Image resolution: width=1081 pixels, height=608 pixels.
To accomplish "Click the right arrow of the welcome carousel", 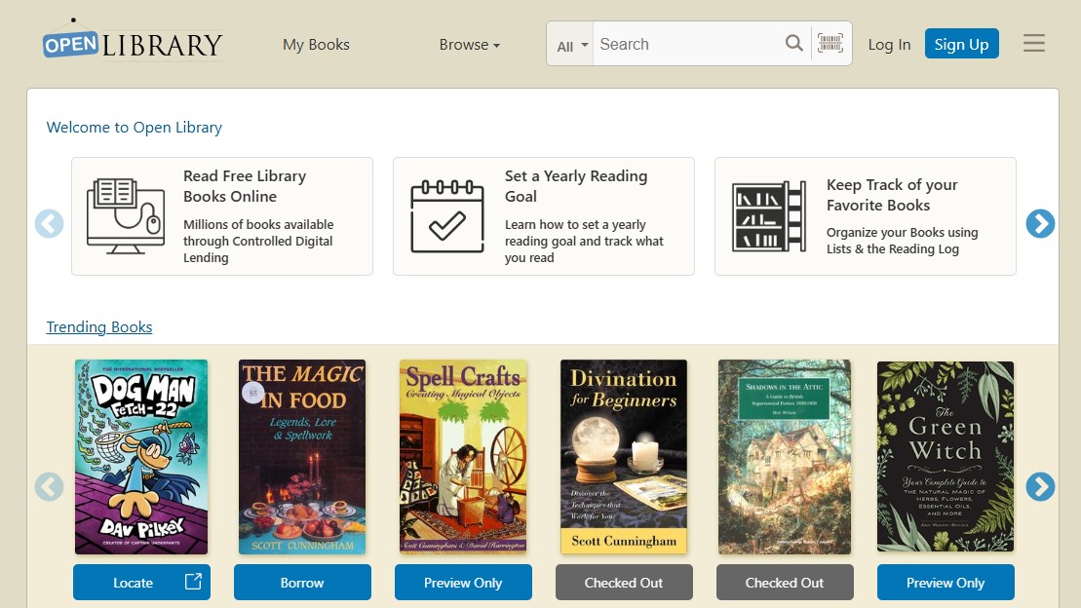I will (1040, 223).
